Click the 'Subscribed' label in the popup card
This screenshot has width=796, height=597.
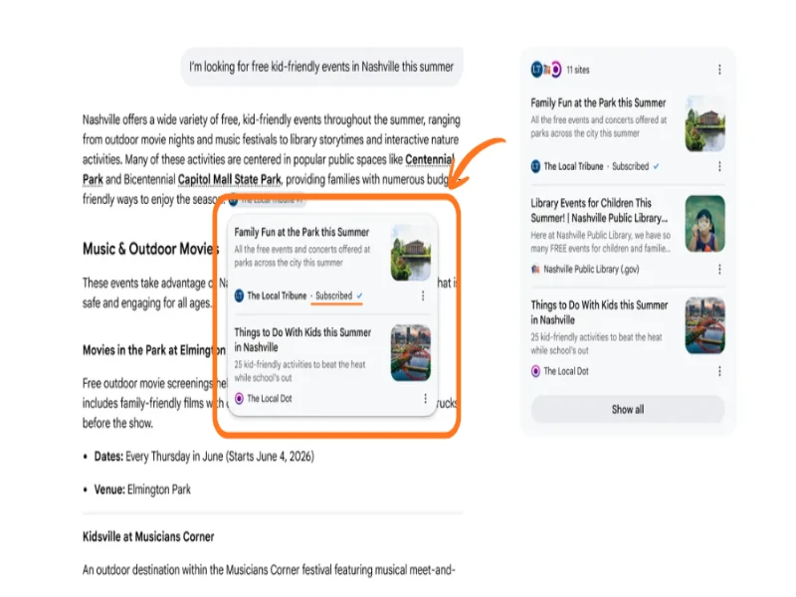[333, 296]
